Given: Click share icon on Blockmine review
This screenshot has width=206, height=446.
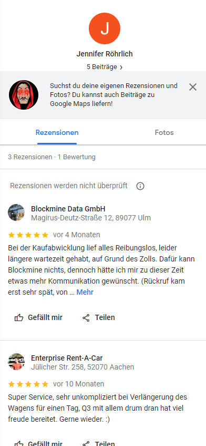Looking at the screenshot, I should pyautogui.click(x=86, y=318).
